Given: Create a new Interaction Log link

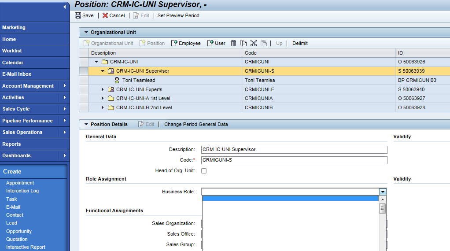Looking at the screenshot, I should tap(22, 191).
